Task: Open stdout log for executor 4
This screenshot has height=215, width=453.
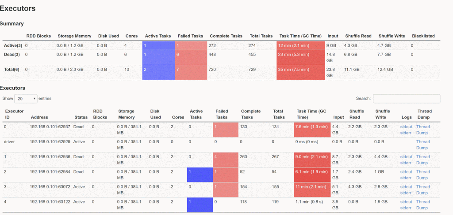Action: click(x=406, y=201)
